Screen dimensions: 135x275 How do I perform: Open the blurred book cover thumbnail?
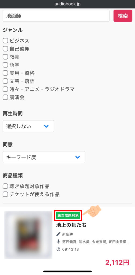click(x=28, y=235)
